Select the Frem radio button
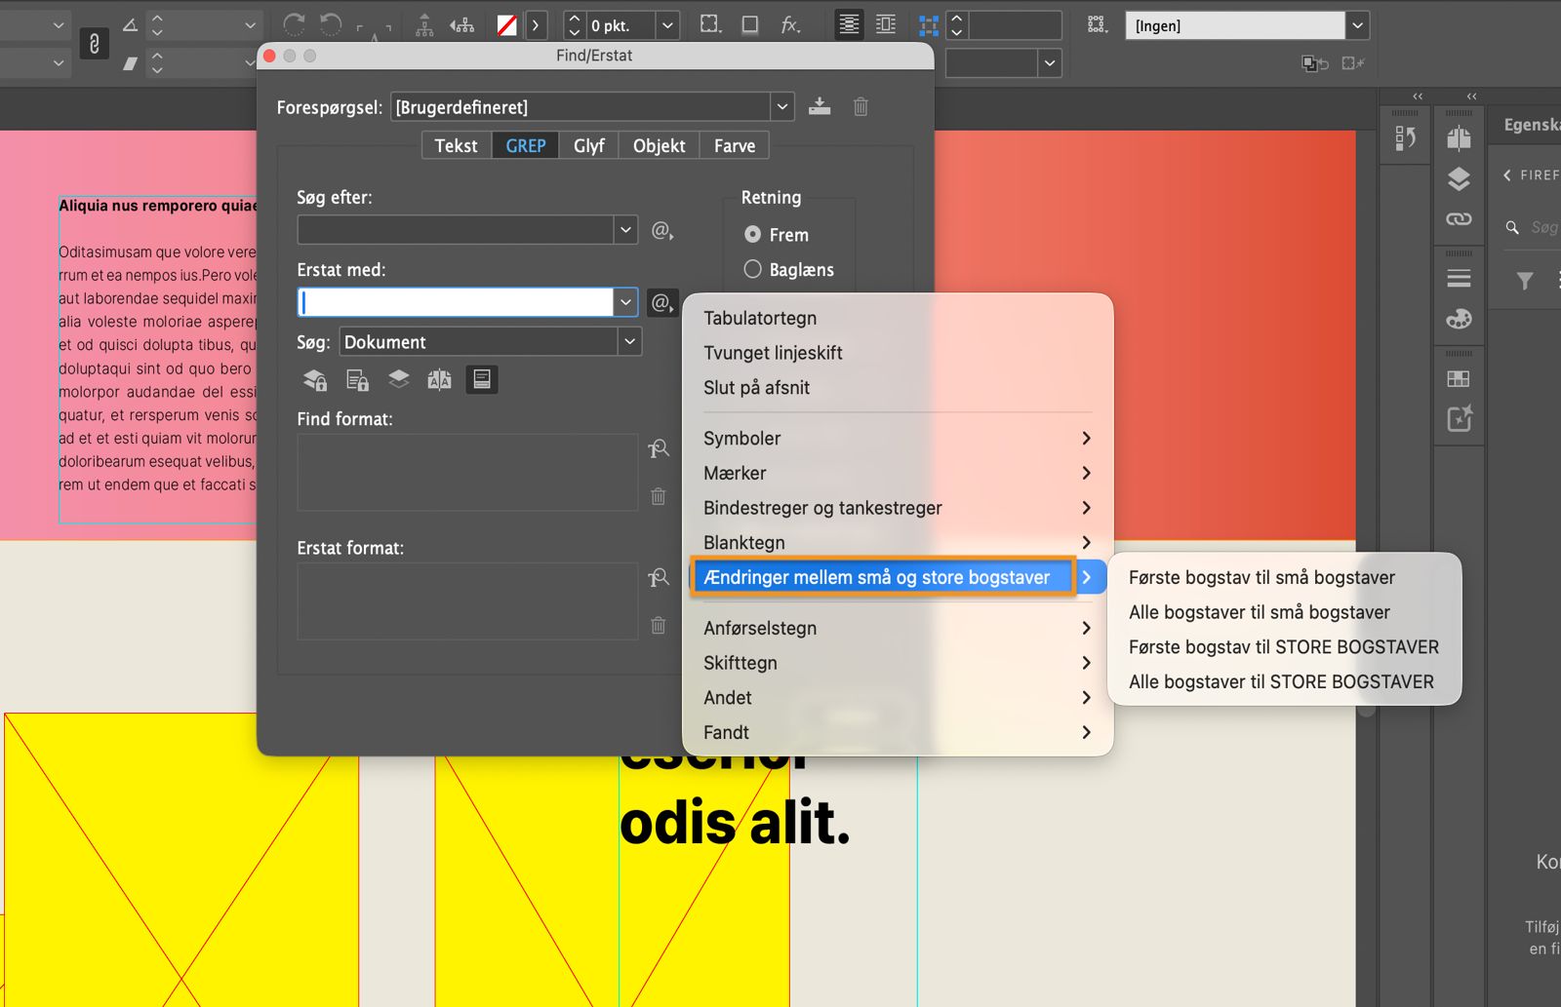 coord(752,235)
